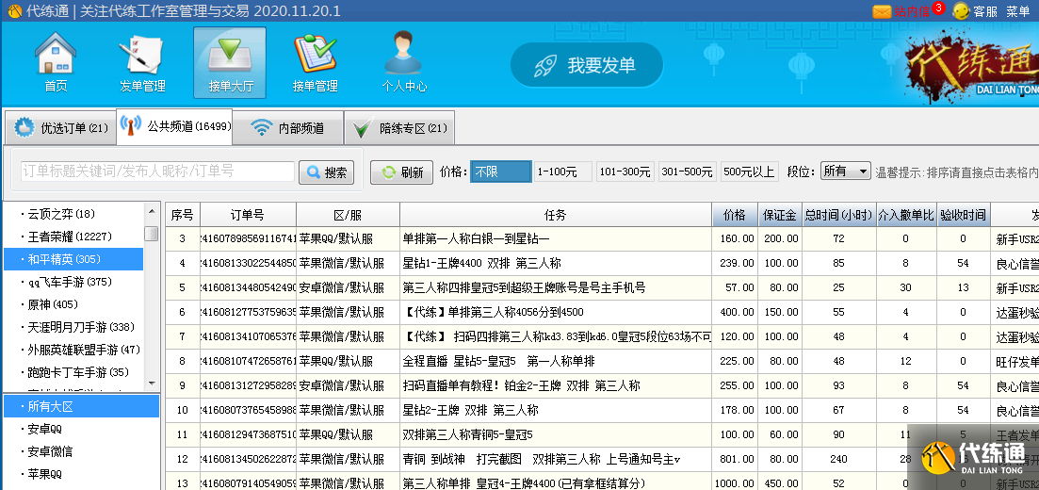This screenshot has height=490, width=1039.
Task: Open the mail inbox envelope icon
Action: (x=882, y=11)
